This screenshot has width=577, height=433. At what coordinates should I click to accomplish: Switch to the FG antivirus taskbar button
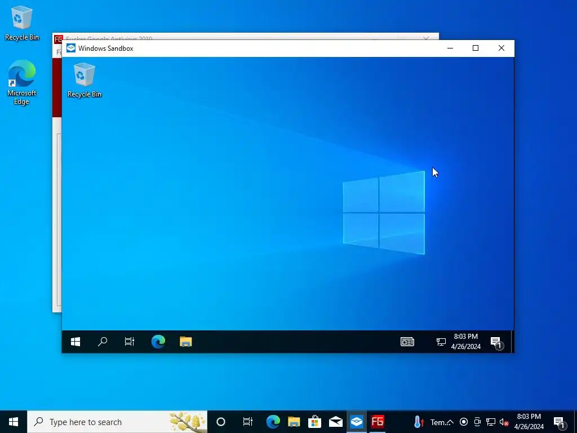pyautogui.click(x=378, y=422)
